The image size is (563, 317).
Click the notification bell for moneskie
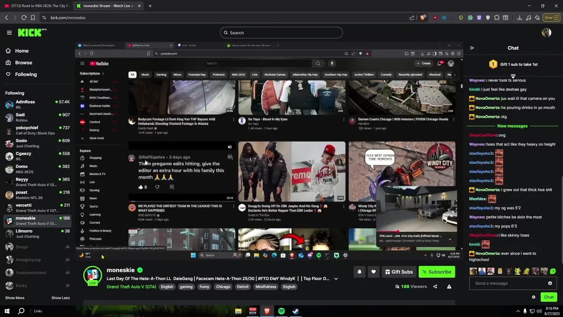coord(359,272)
